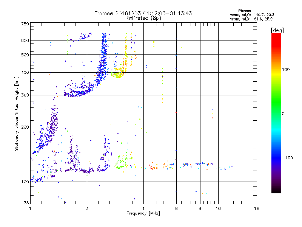Click the y-axis label "200"
This screenshot has height=227, width=302.
coord(25,127)
